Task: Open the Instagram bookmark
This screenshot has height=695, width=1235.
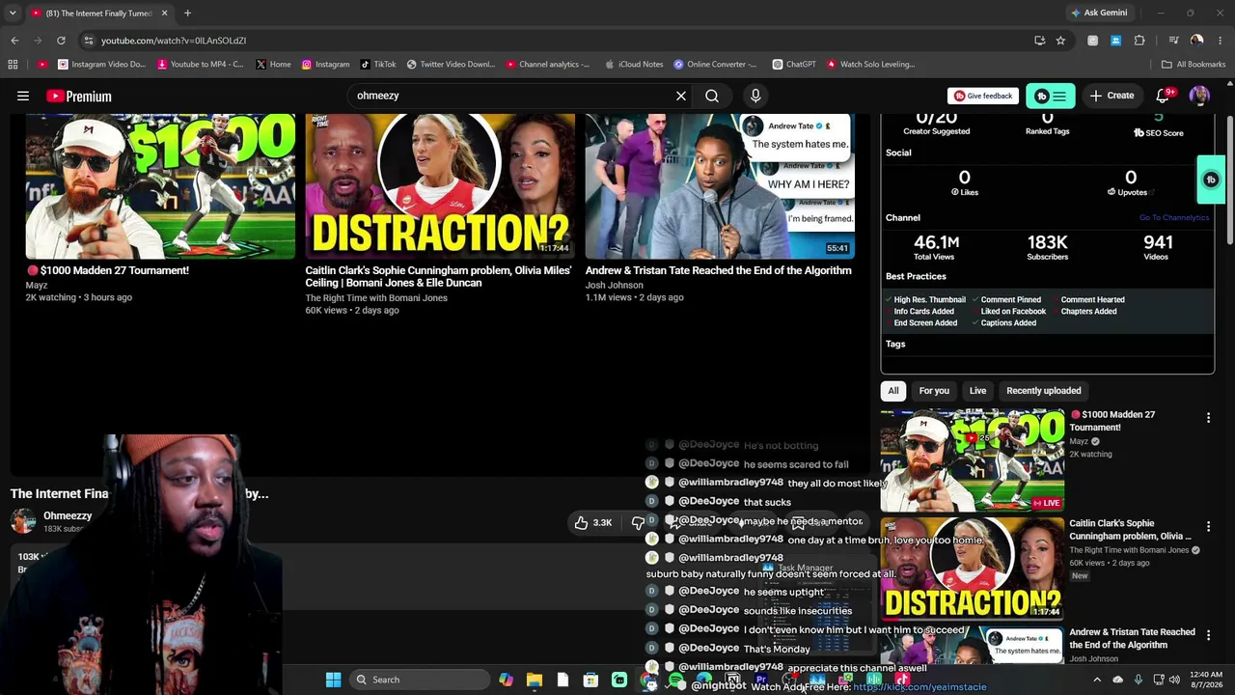Action: [x=325, y=65]
